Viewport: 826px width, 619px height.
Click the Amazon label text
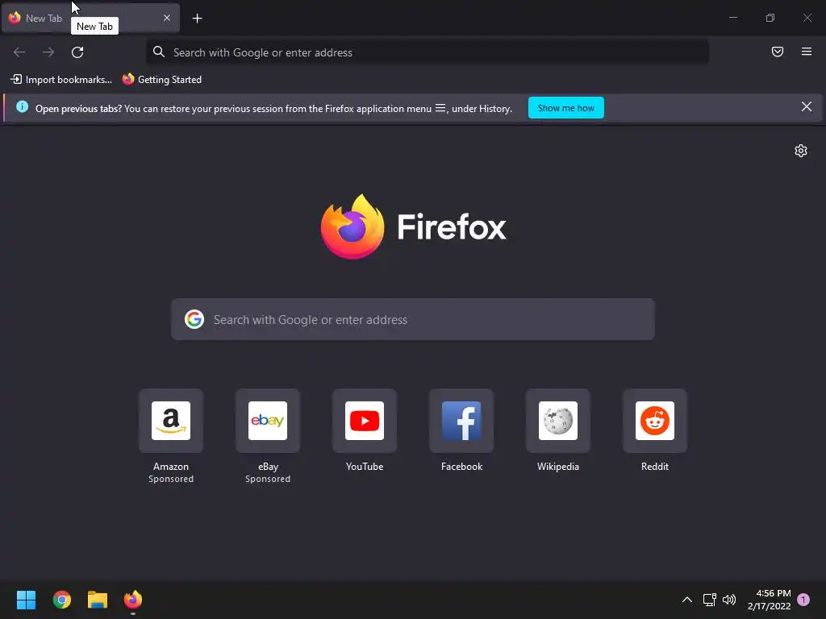[x=171, y=467]
